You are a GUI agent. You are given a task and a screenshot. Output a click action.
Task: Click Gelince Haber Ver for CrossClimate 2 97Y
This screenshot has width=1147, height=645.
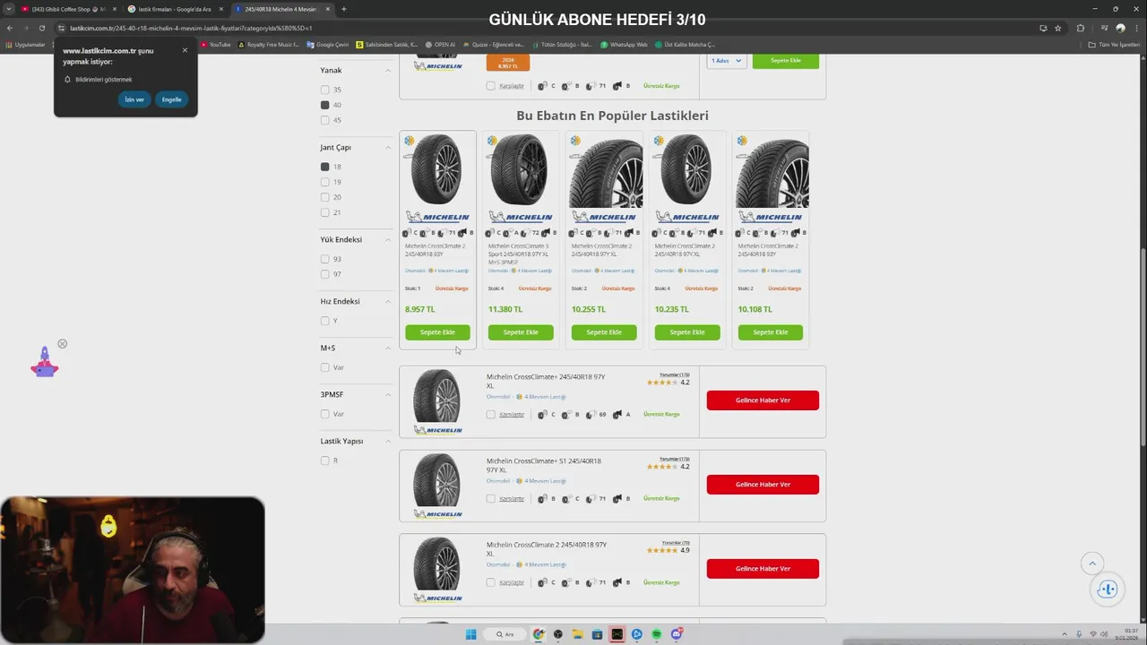tap(763, 569)
